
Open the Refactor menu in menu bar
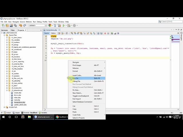point(29,22)
